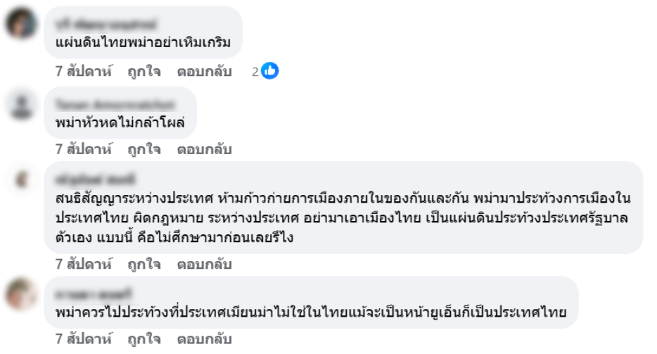Like the 'พม่าควรไปประท้วง' comment with ถูกใจ
The image size is (657, 354).
click(143, 340)
